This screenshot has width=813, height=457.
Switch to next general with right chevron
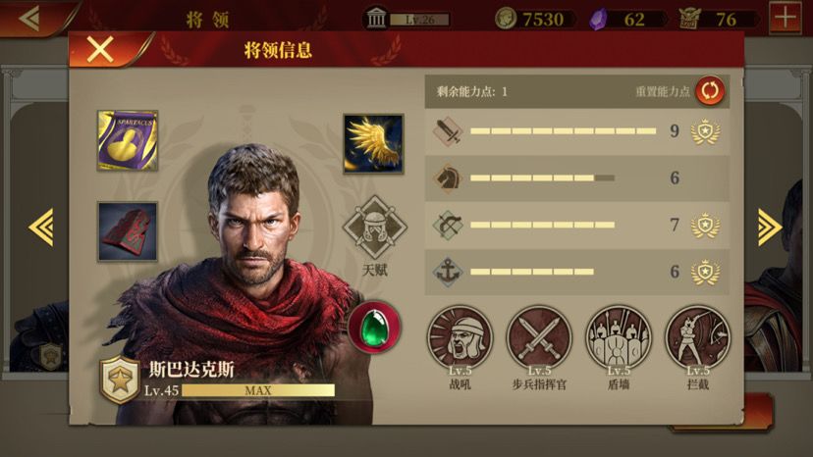click(770, 227)
